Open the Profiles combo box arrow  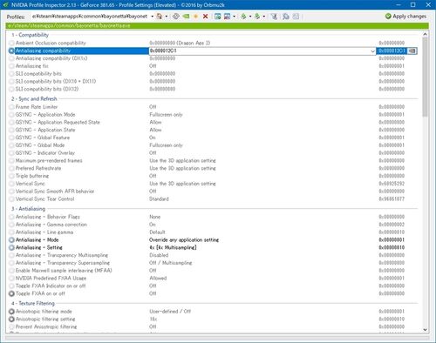tap(152, 17)
